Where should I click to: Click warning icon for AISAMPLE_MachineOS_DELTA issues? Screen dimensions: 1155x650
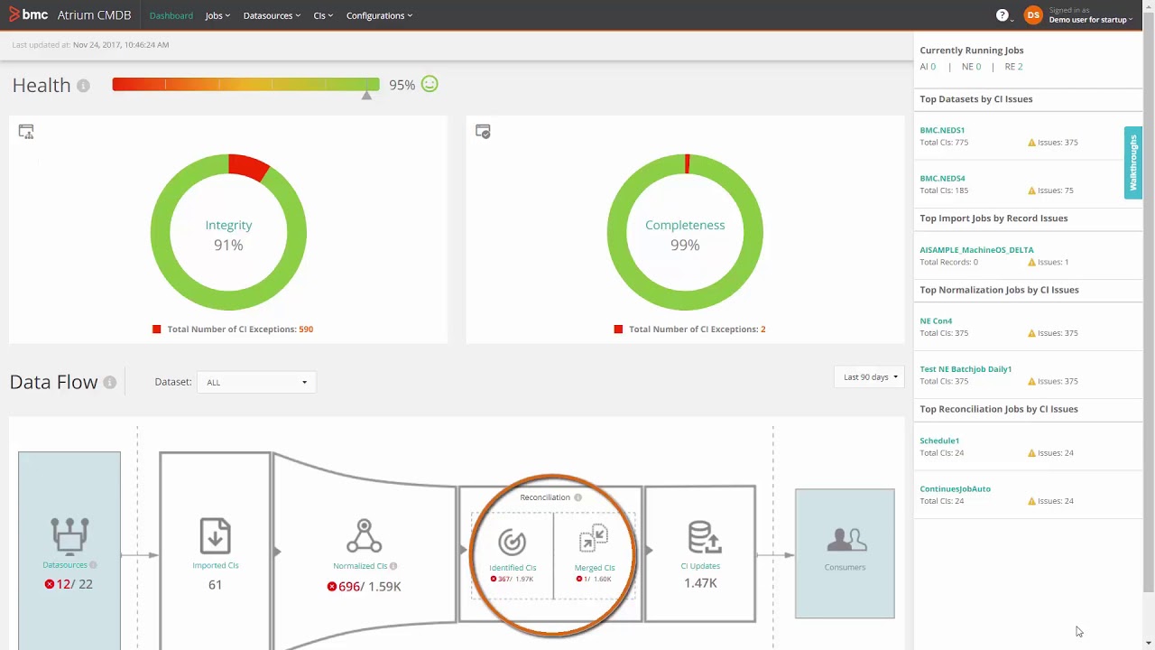[1031, 262]
